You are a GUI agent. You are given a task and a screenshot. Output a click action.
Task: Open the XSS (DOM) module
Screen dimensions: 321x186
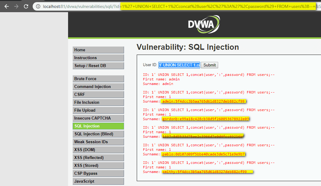pyautogui.click(x=98, y=150)
